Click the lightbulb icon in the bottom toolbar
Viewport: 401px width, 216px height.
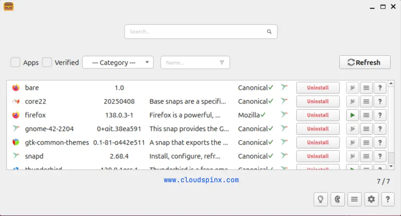click(320, 199)
